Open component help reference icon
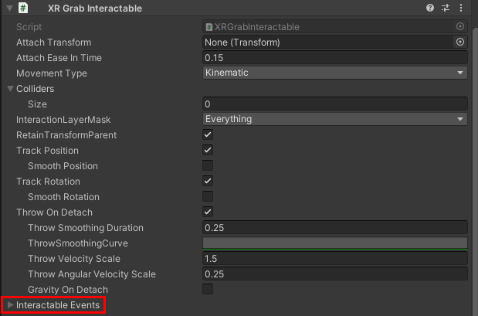Viewport: 478px width, 316px height. pyautogui.click(x=430, y=8)
